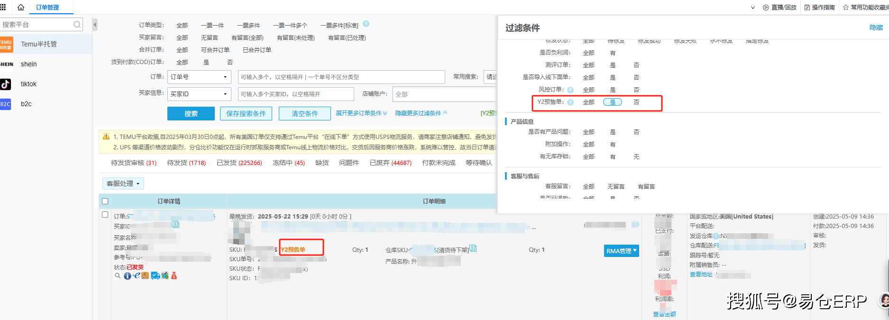Select 一票一件 order type option
The image size is (889, 320).
[x=212, y=26]
